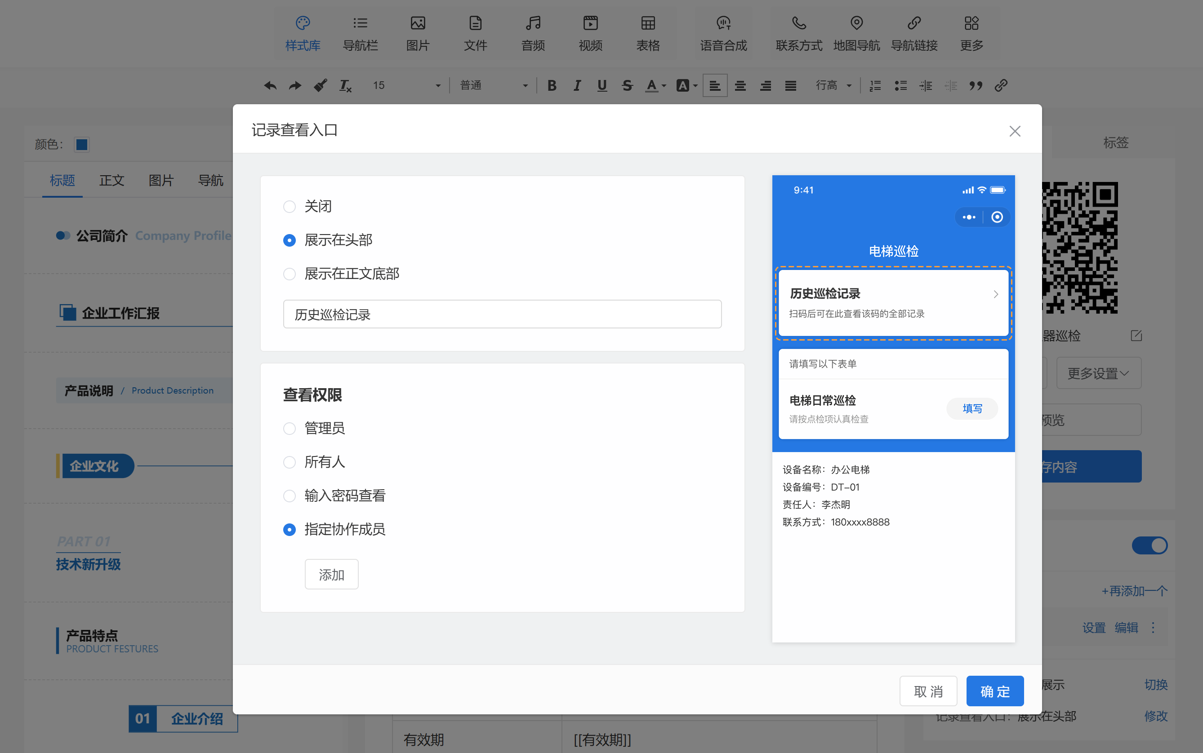The width and height of the screenshot is (1203, 753).
Task: Click the 地图导航 icon
Action: pos(856,33)
